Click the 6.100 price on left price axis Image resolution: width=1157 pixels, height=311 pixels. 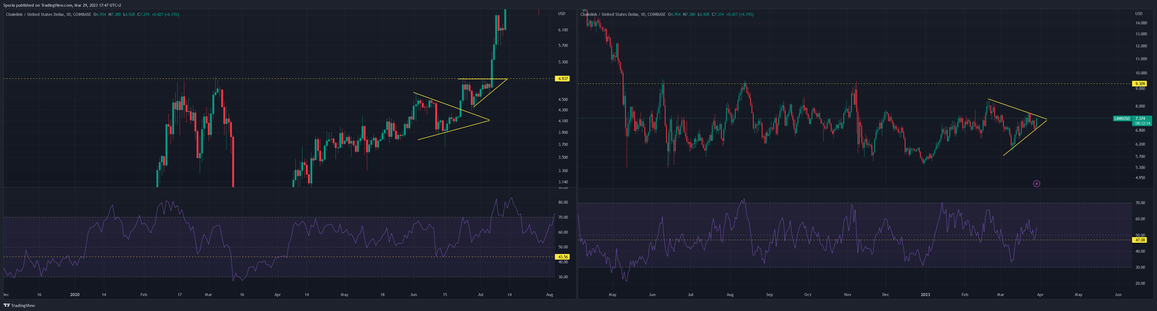coord(563,30)
